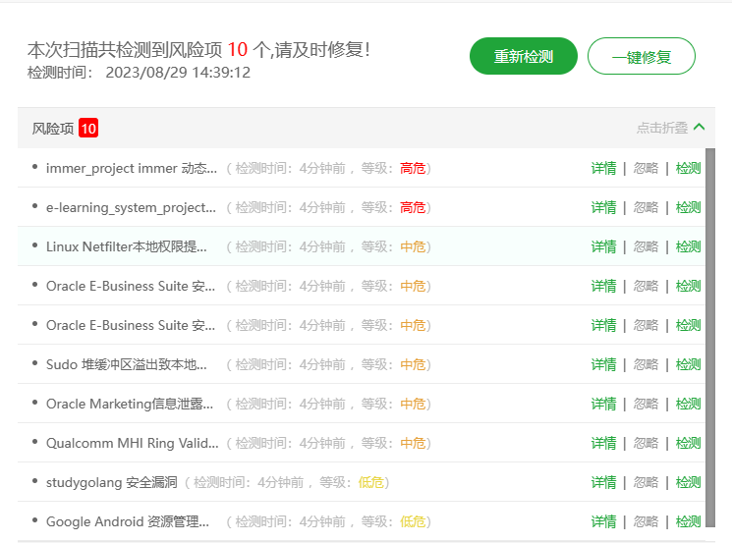Click the red 10 badge beside 风险项
The height and width of the screenshot is (543, 732).
tap(88, 128)
